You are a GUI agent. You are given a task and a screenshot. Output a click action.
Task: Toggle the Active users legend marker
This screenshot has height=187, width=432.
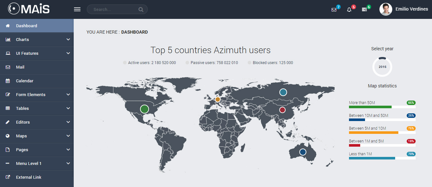coord(125,63)
